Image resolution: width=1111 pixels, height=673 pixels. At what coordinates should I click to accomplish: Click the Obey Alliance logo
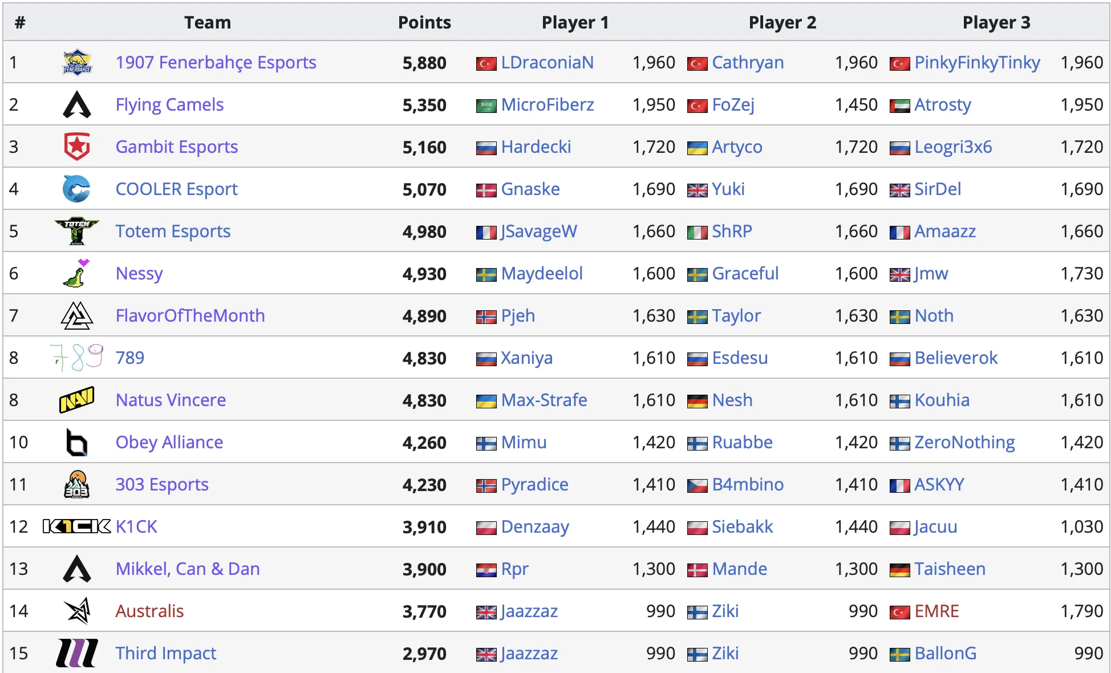pyautogui.click(x=77, y=442)
